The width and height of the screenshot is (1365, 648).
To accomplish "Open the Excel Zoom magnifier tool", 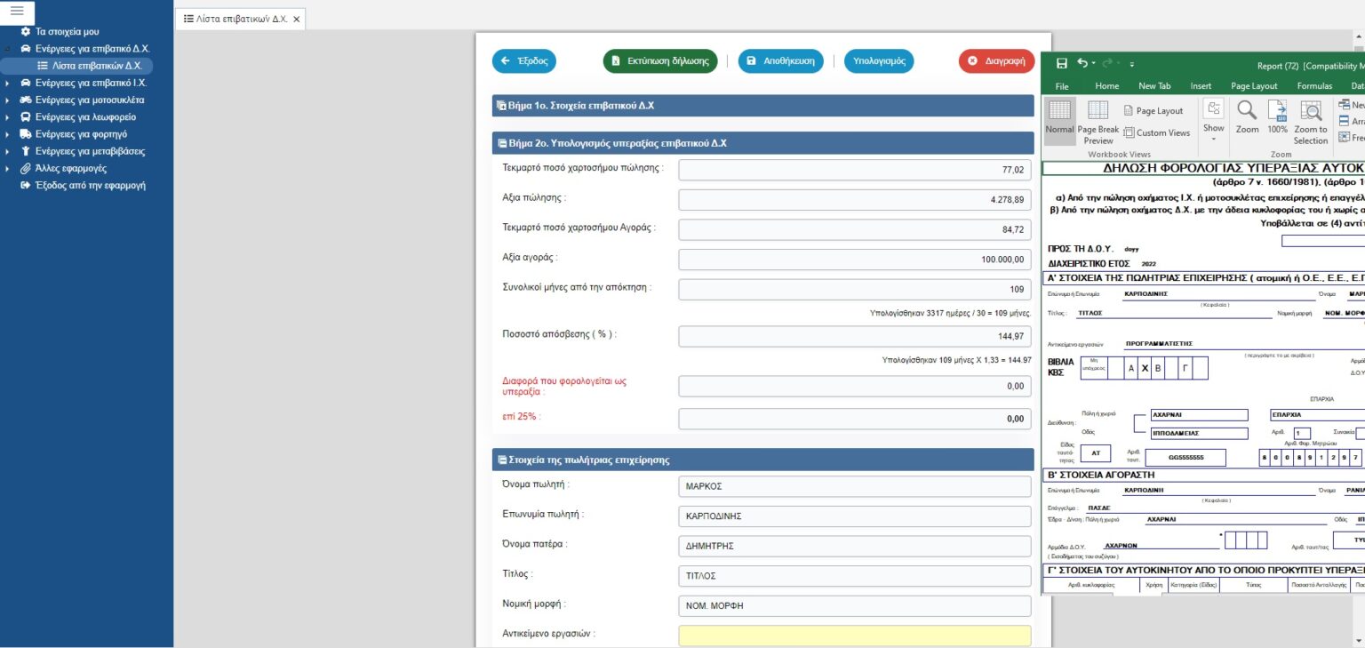I will [1247, 116].
